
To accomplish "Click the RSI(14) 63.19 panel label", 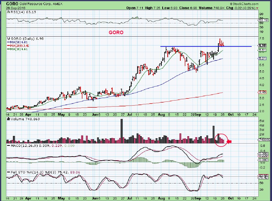I will (x=23, y=12).
